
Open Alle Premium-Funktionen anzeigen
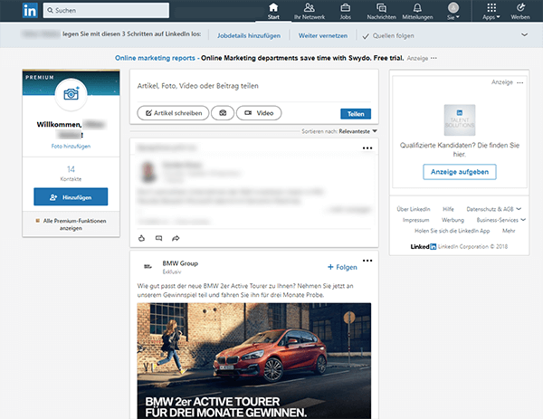(71, 224)
